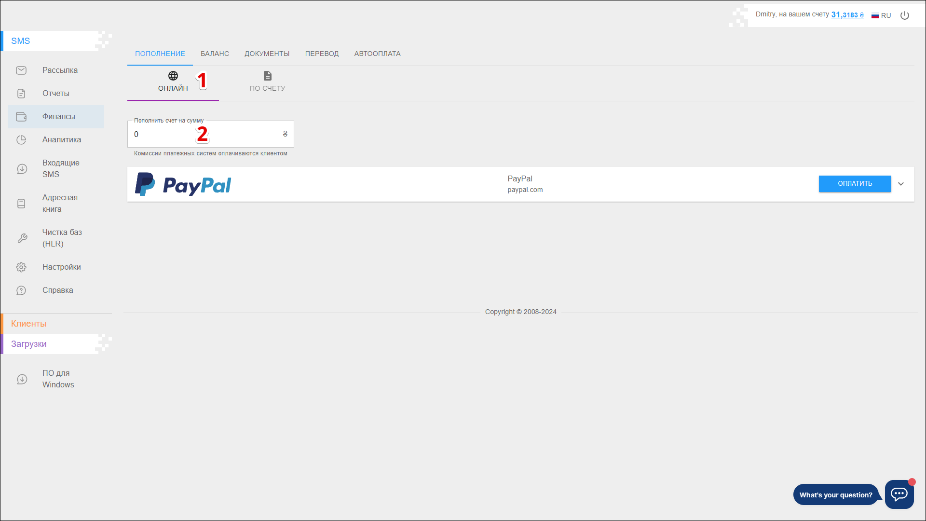Click the download icon for ПО для Windows
Viewport: 926px width, 521px height.
point(22,379)
